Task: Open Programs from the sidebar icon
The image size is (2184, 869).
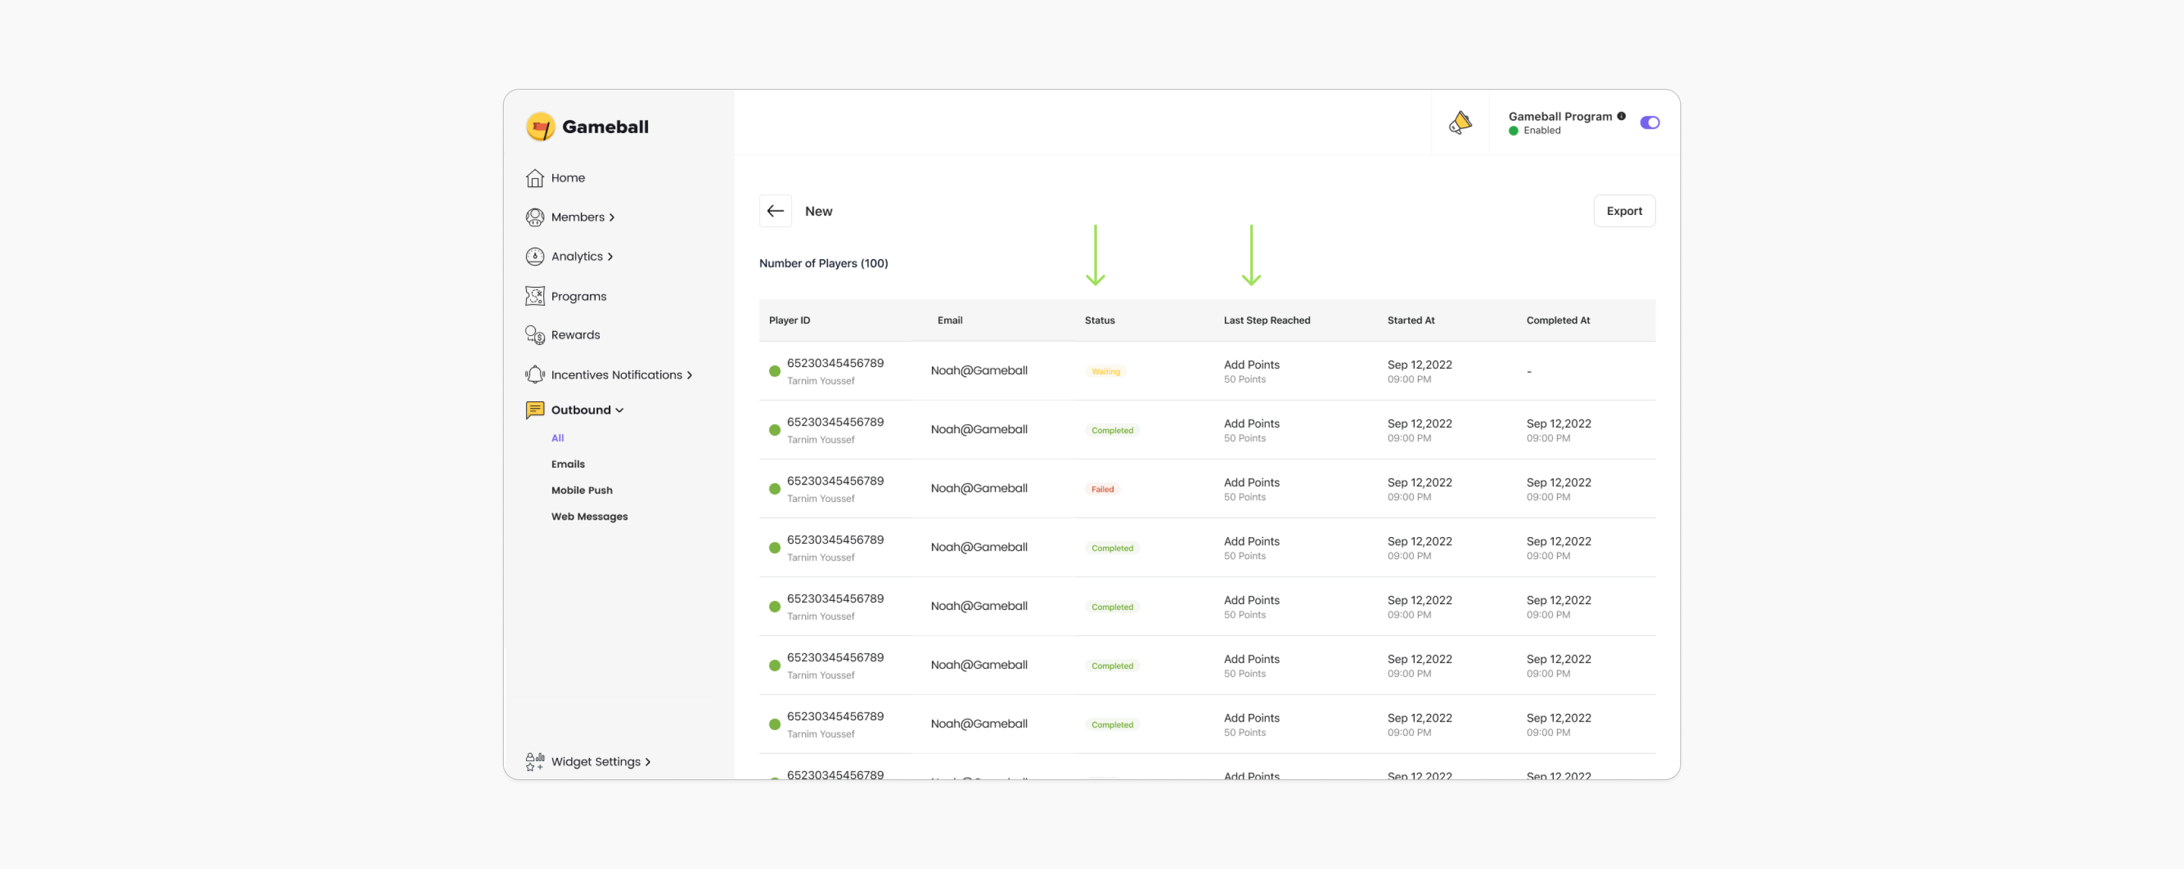Action: [x=534, y=296]
